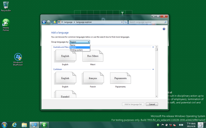Select English tile under Australia and New Zealand

(x=65, y=58)
